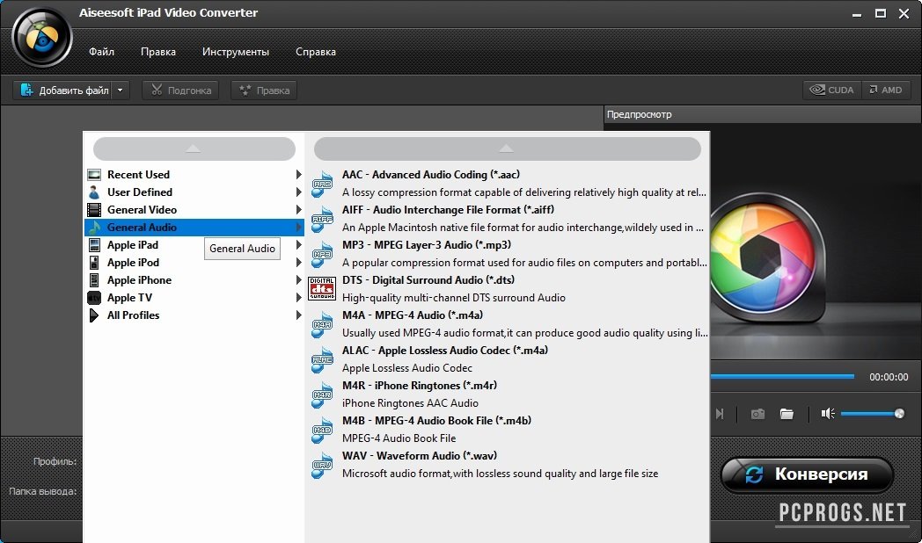Expand the Apple iPad submenu arrow
This screenshot has height=543, width=922.
pos(299,245)
